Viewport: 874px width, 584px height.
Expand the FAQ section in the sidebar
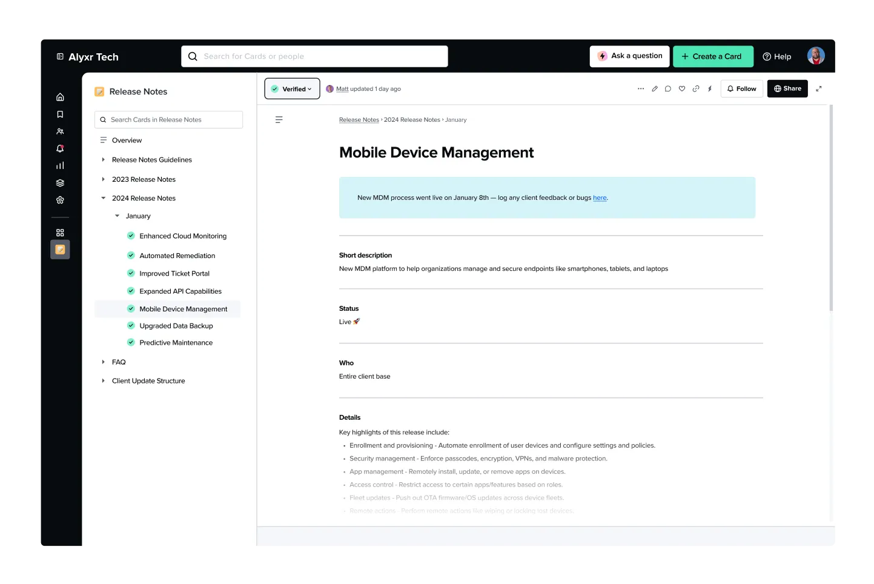coord(104,362)
